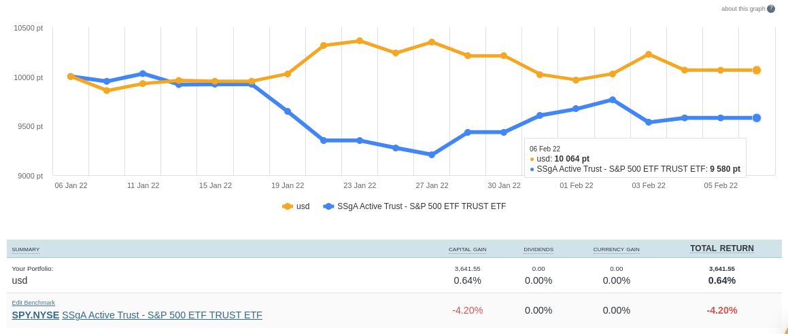788x334 pixels.
Task: Click the question mark help icon
Action: (x=771, y=9)
